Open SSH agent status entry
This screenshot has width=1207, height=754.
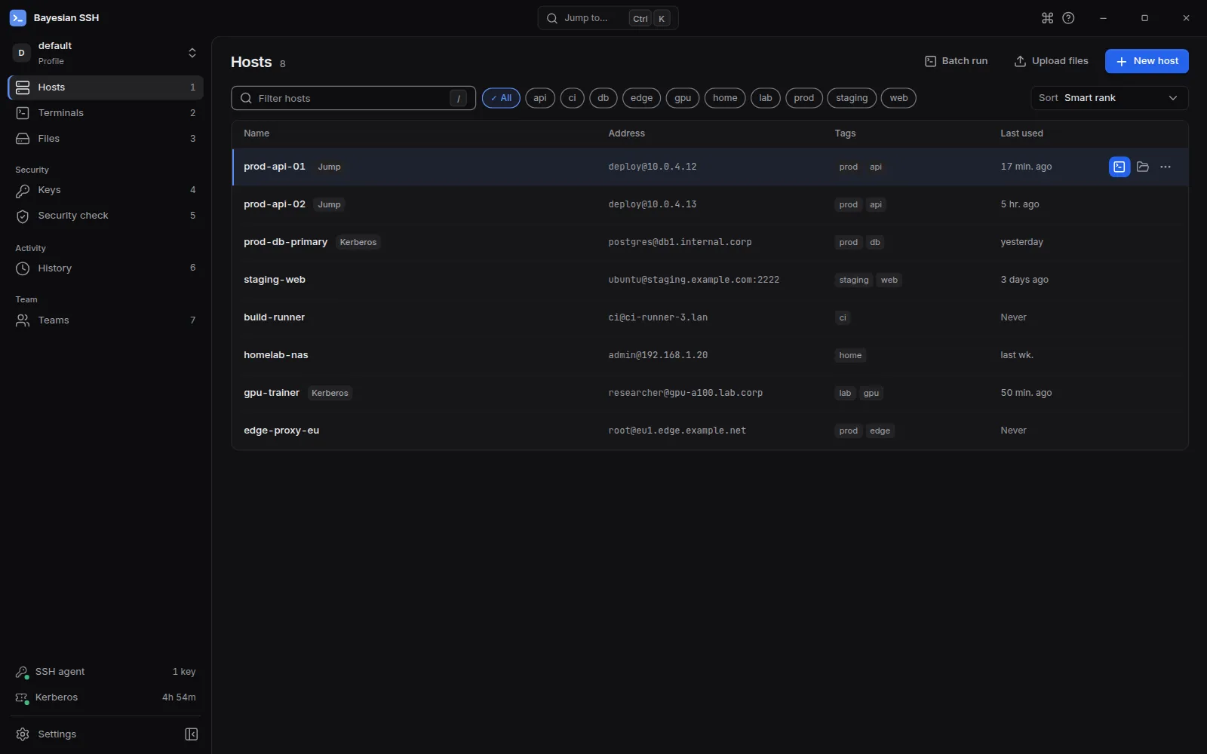point(106,672)
